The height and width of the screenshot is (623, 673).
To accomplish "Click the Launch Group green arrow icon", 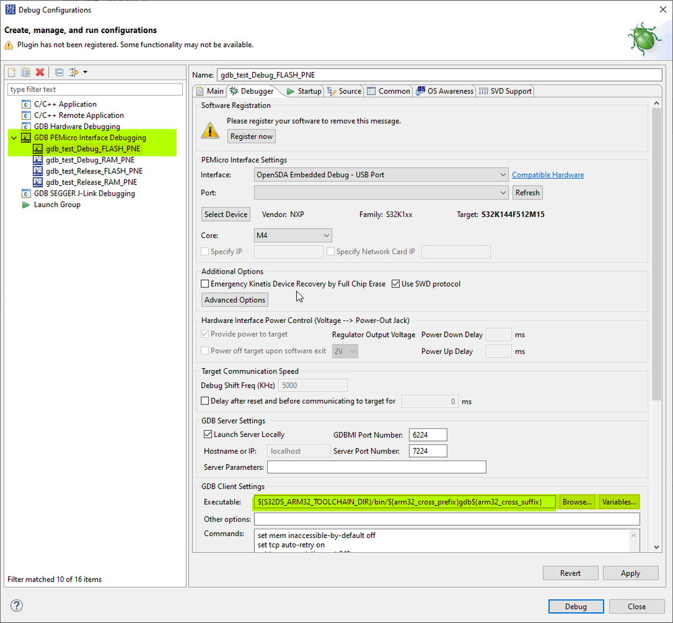I will [x=26, y=205].
